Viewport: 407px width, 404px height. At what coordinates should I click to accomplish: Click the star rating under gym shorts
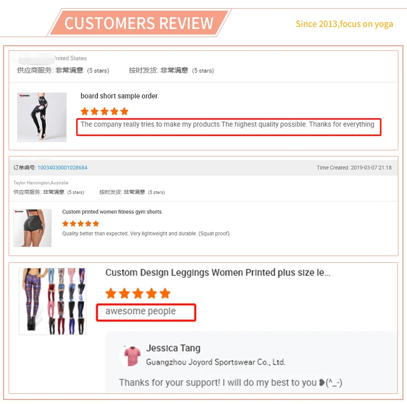click(x=81, y=224)
